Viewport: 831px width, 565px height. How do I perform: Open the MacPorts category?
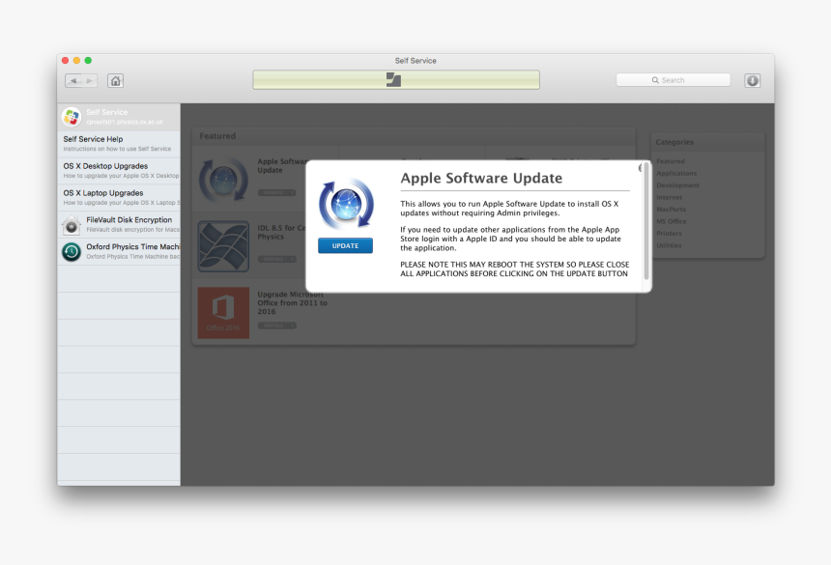[x=671, y=210]
